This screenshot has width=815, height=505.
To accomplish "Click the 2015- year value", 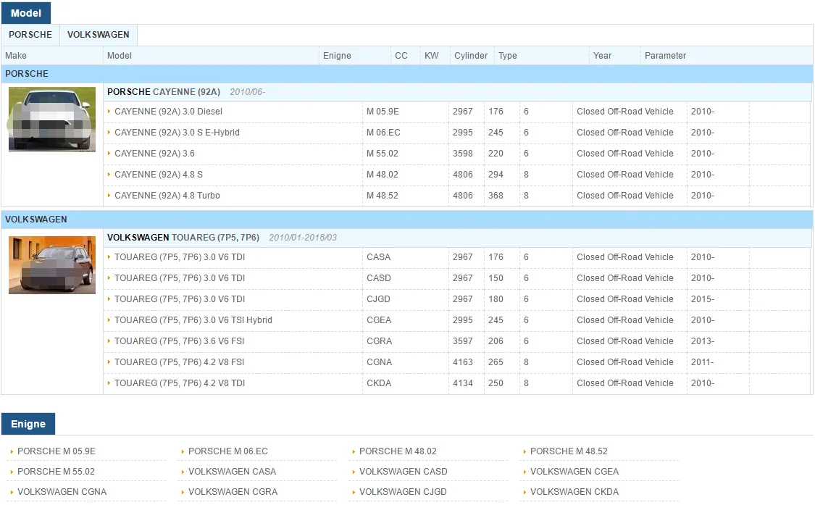I will click(x=703, y=299).
